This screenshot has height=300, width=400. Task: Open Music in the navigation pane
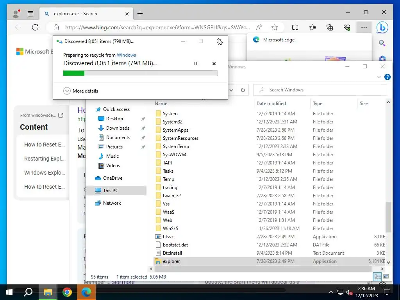109,156
